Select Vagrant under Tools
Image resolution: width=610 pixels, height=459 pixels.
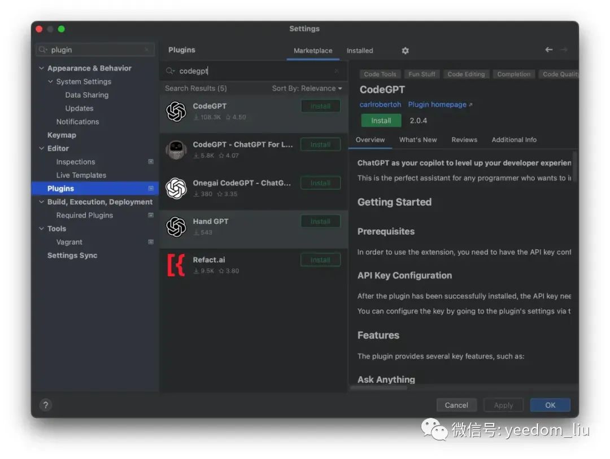tap(69, 242)
